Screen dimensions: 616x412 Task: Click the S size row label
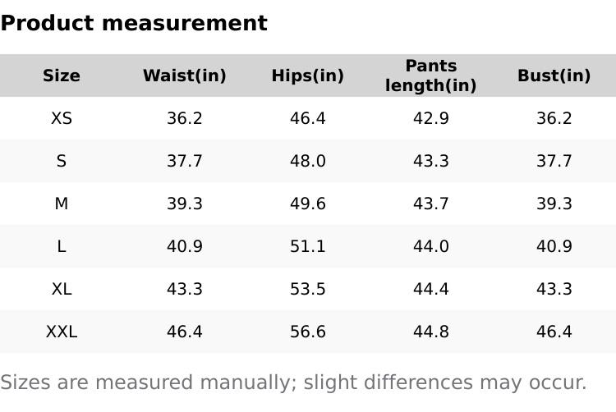coord(62,161)
